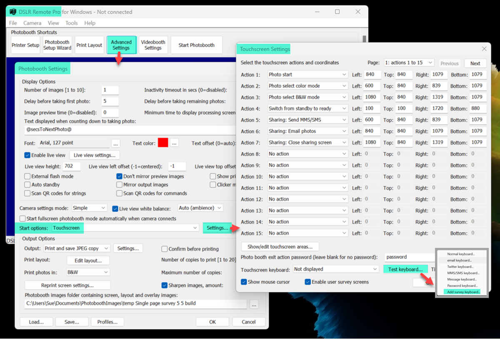This screenshot has width=500, height=339.
Task: Uncheck Show mouse cursor
Action: (244, 282)
